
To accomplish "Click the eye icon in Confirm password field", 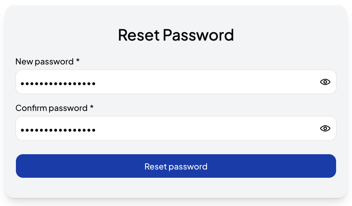I will (325, 128).
